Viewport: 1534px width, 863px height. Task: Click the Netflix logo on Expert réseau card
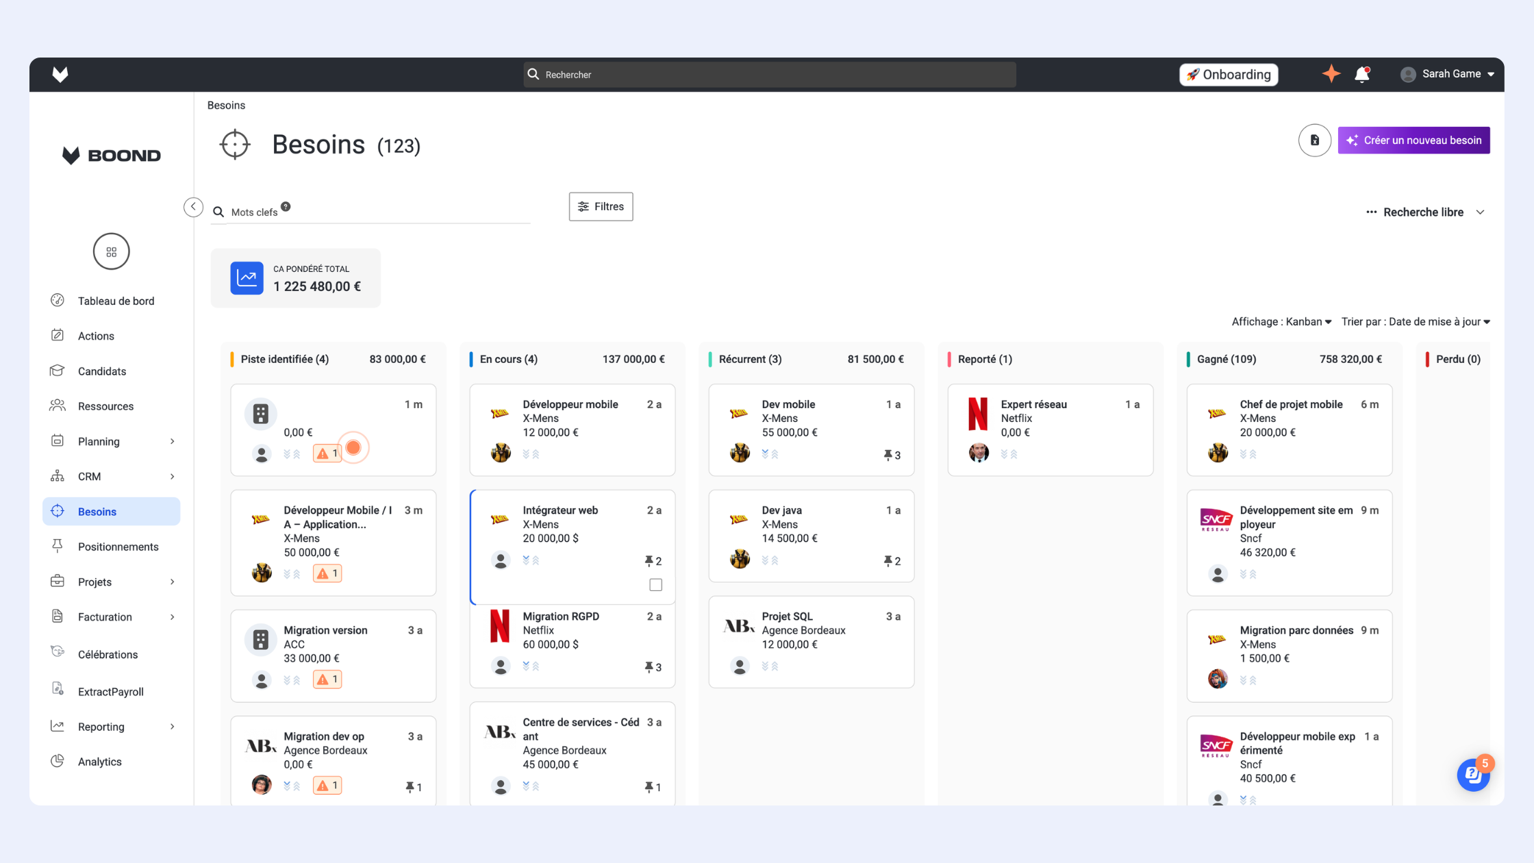(x=979, y=414)
